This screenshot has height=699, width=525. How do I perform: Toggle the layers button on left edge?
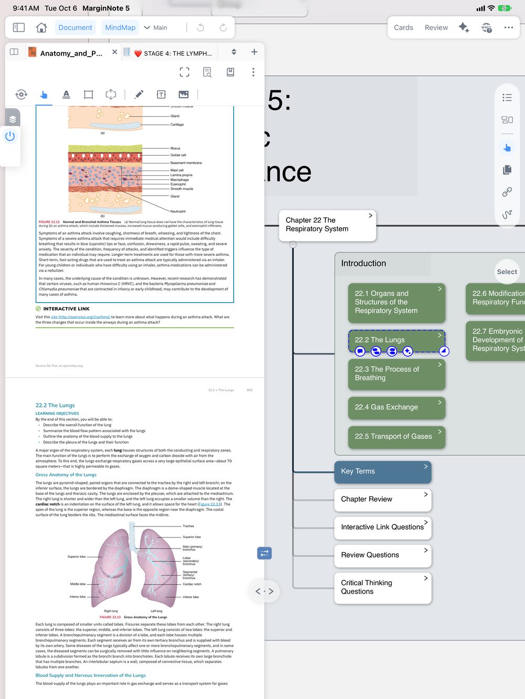[12, 119]
